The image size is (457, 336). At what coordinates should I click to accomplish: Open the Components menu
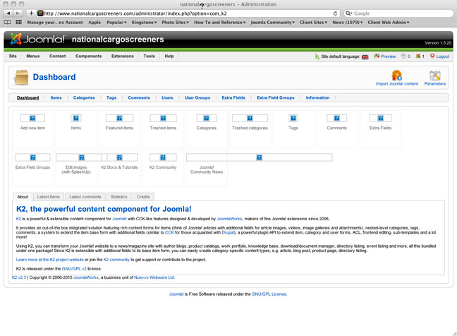tap(88, 56)
